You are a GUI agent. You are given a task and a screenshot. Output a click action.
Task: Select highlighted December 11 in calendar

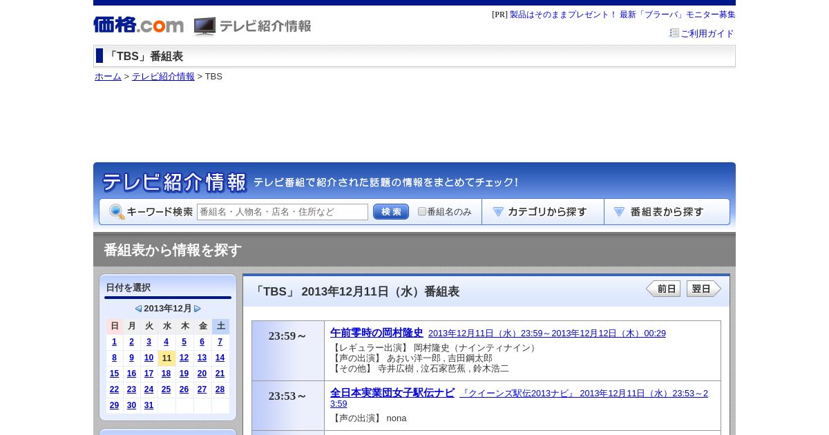click(166, 358)
